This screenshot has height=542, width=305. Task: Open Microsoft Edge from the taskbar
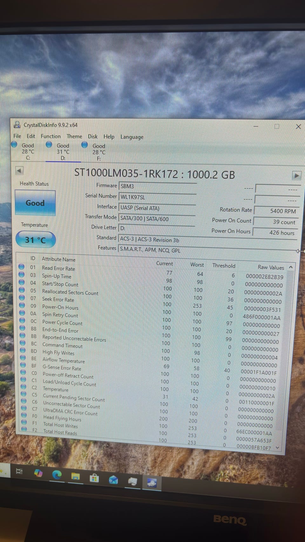pos(57,475)
